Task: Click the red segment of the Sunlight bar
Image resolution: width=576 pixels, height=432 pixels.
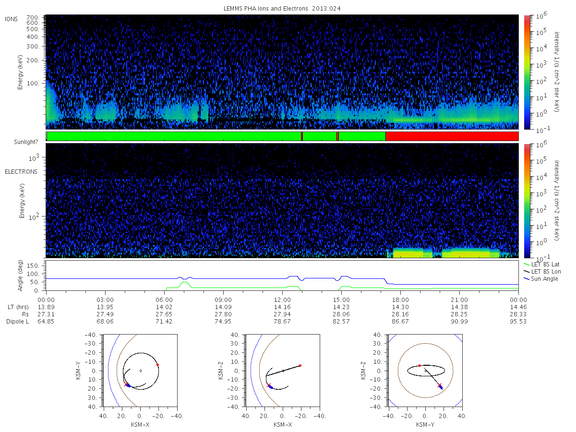Action: pyautogui.click(x=452, y=136)
